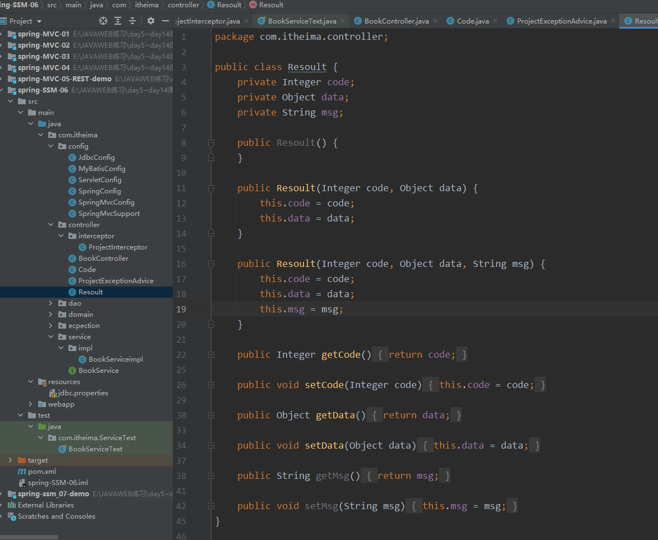Fold the empty Resoult() constructor at line 8
The height and width of the screenshot is (540, 658).
tap(211, 143)
